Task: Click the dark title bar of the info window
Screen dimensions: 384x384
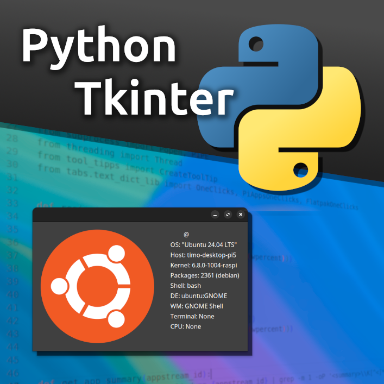Action: point(140,215)
